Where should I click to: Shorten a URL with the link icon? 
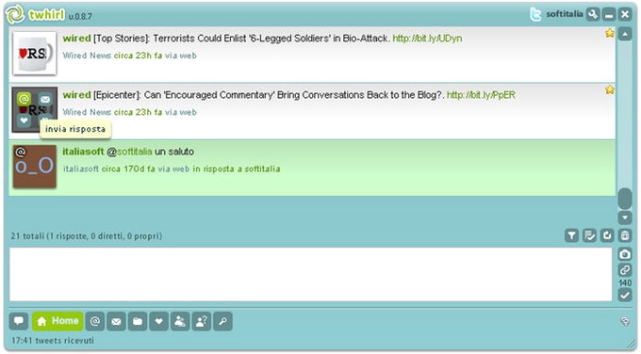[x=625, y=270]
